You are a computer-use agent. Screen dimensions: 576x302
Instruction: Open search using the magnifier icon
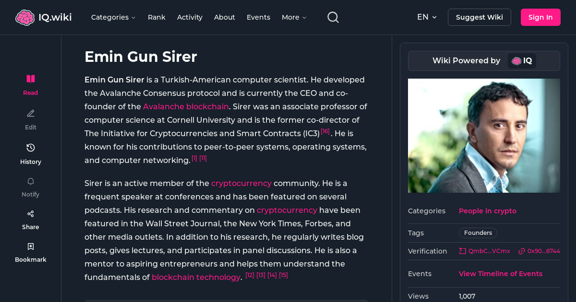333,17
